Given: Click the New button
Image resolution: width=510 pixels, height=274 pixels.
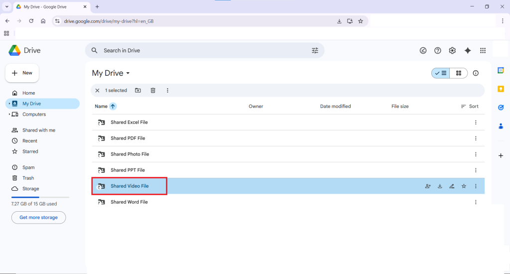Looking at the screenshot, I should pos(22,73).
